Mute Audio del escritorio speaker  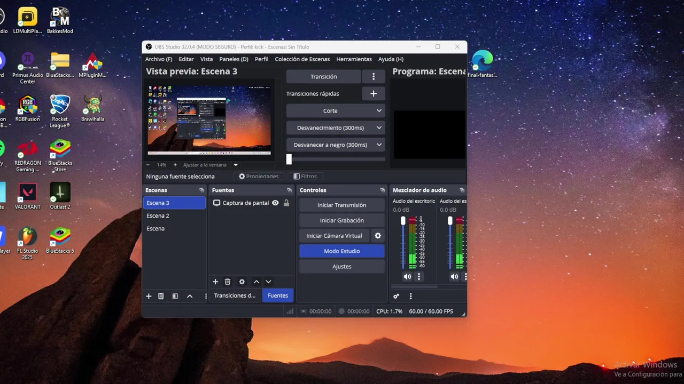coord(407,276)
